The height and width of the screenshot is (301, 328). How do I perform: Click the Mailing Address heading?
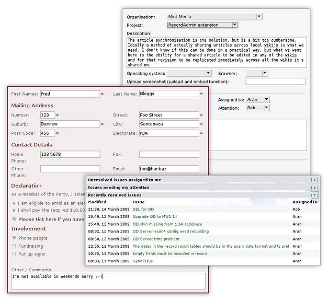[32, 106]
